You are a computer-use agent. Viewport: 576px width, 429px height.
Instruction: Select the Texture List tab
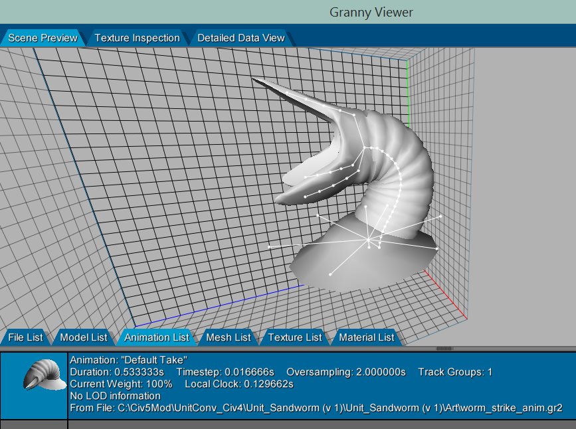(294, 337)
